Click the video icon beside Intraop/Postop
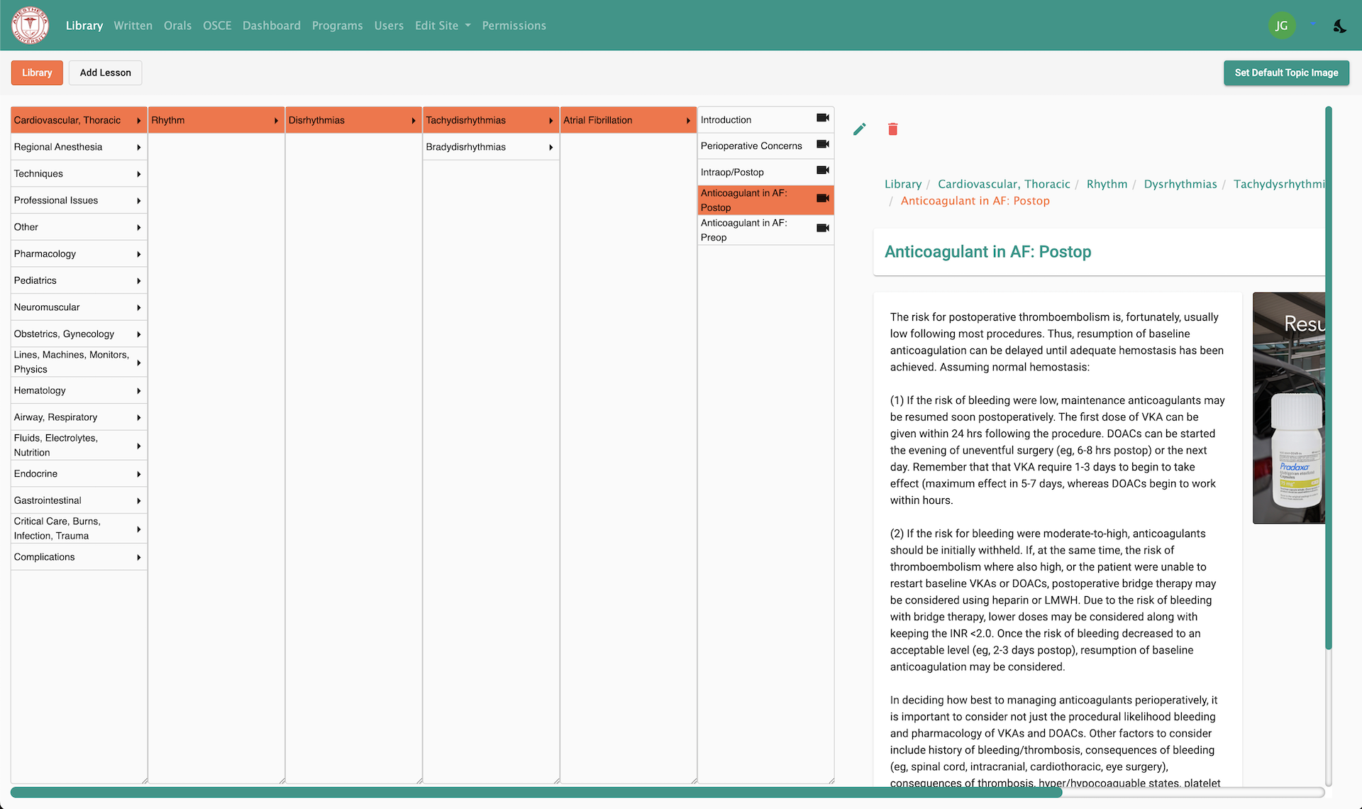The height and width of the screenshot is (809, 1362). coord(822,170)
